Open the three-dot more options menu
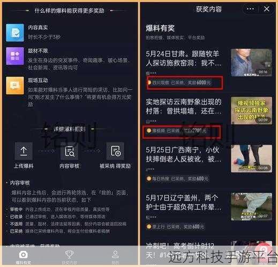This screenshot has height=267, width=278. [x=250, y=9]
